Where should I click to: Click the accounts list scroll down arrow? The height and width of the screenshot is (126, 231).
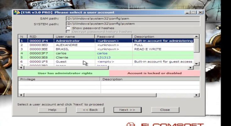coord(196,64)
